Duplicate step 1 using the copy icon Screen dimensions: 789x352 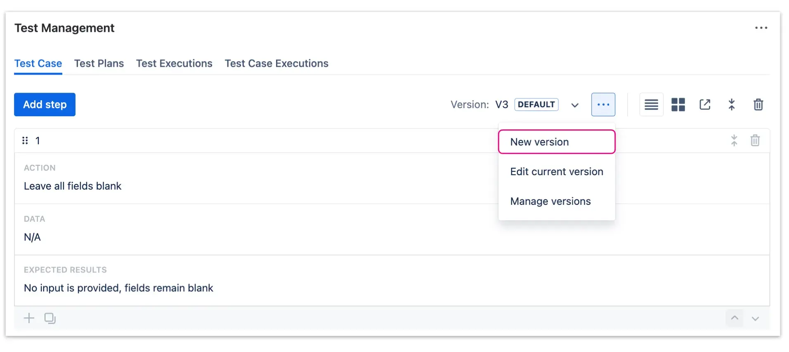click(x=50, y=318)
